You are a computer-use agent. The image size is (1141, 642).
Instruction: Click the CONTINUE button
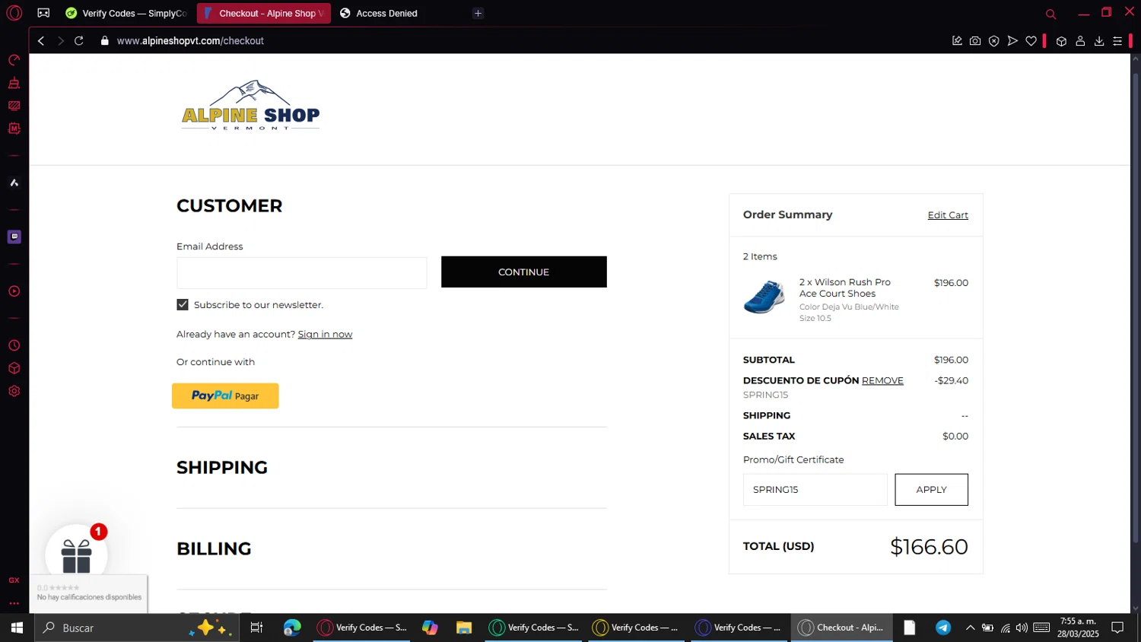523,272
